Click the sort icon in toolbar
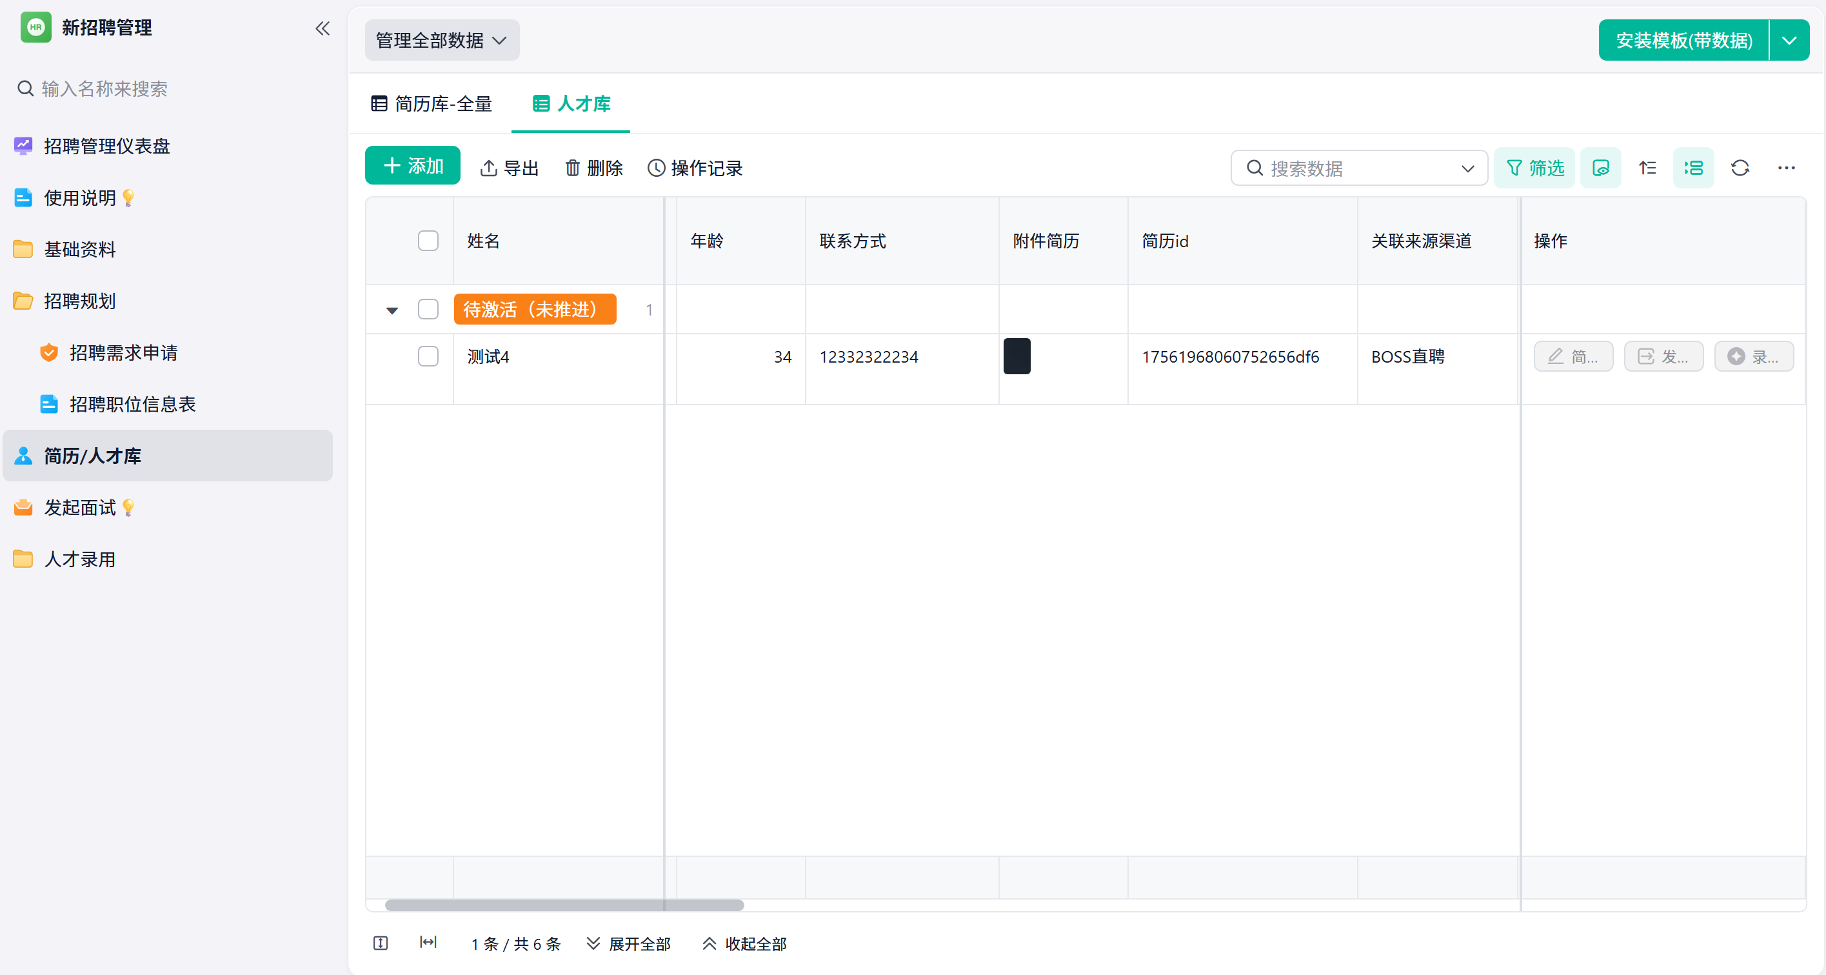This screenshot has width=1826, height=975. click(x=1647, y=168)
